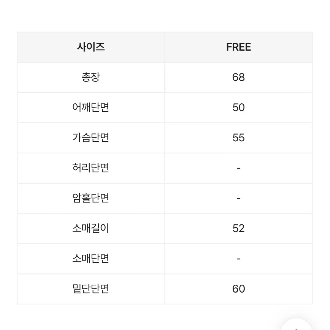Click the dash in 소매단면 row
This screenshot has width=330, height=330.
(238, 259)
